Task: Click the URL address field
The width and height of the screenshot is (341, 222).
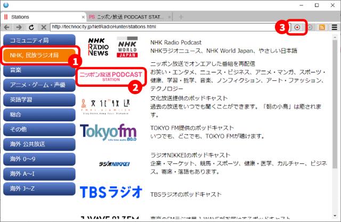Action: (170, 27)
